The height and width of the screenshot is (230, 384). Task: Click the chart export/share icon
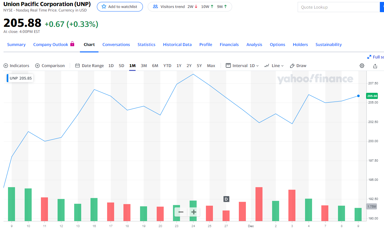(375, 65)
